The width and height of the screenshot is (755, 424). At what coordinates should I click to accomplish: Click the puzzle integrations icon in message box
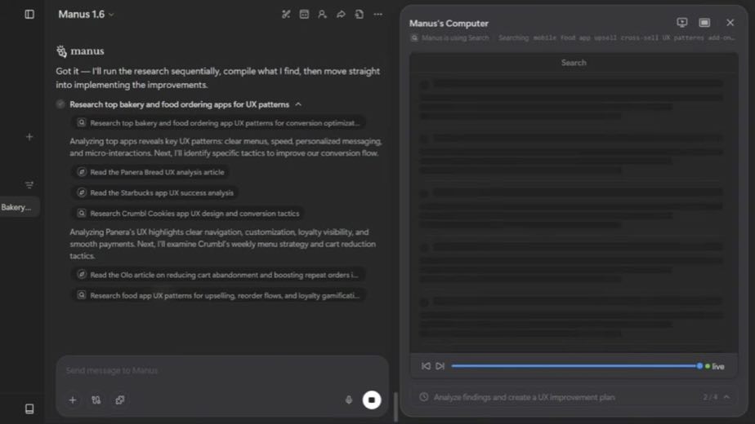pos(120,400)
